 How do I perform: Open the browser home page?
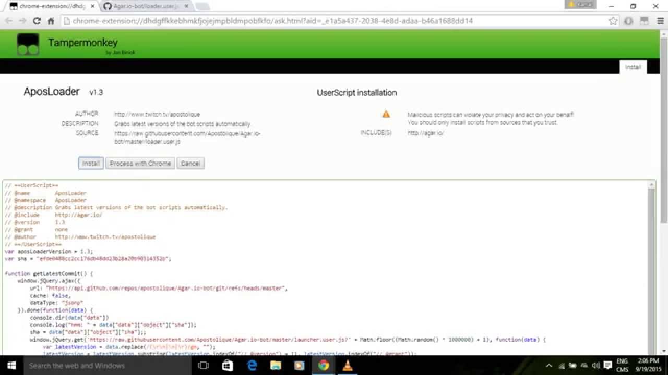coord(51,21)
